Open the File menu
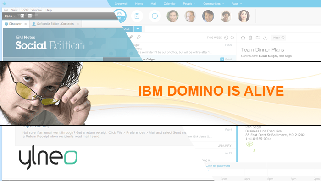The image size is (321, 181). pyautogui.click(x=6, y=10)
